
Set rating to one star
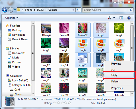(x=55, y=103)
